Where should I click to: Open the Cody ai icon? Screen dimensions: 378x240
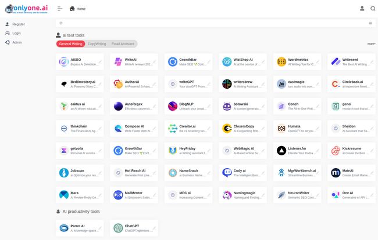point(227,173)
